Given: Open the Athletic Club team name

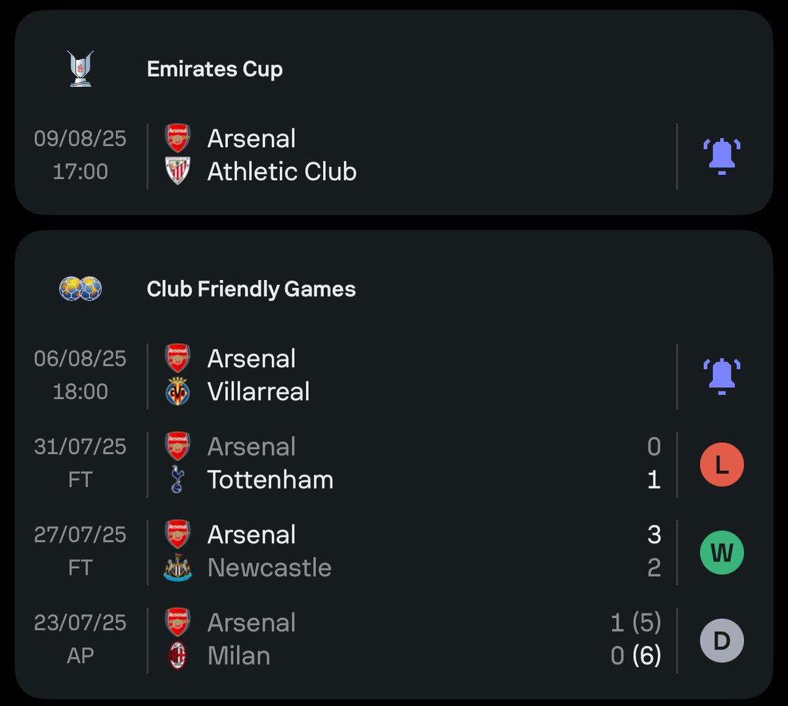Looking at the screenshot, I should pyautogui.click(x=282, y=172).
